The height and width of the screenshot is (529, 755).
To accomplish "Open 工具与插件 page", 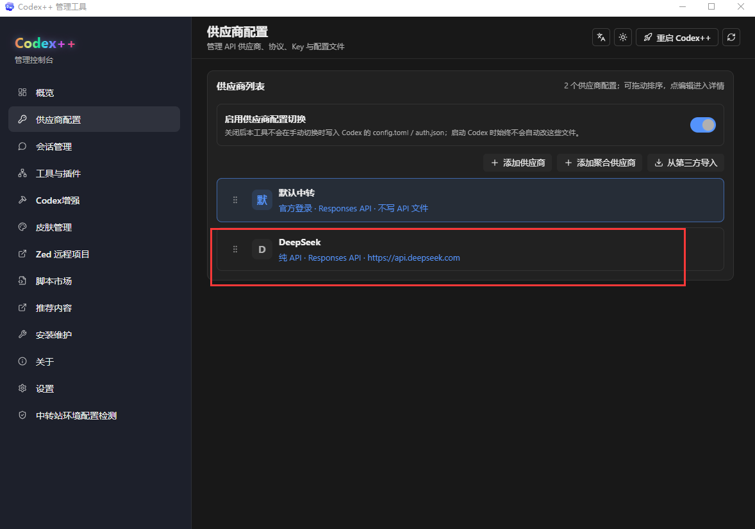I will 94,174.
